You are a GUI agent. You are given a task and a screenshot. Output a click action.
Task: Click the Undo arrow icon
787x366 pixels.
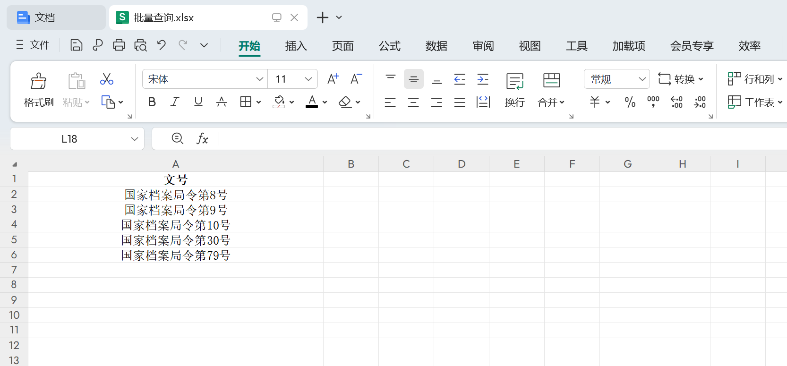click(x=162, y=45)
